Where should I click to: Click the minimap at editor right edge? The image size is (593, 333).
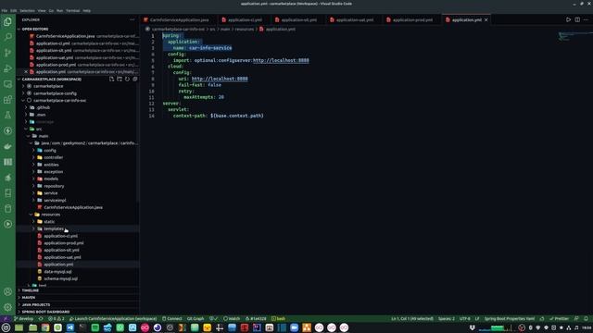coord(574,36)
